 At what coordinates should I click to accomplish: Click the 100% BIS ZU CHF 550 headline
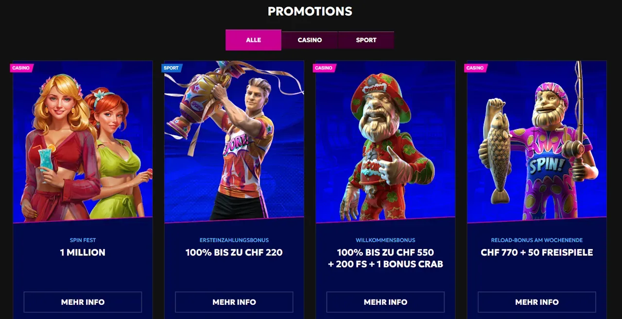pyautogui.click(x=385, y=252)
